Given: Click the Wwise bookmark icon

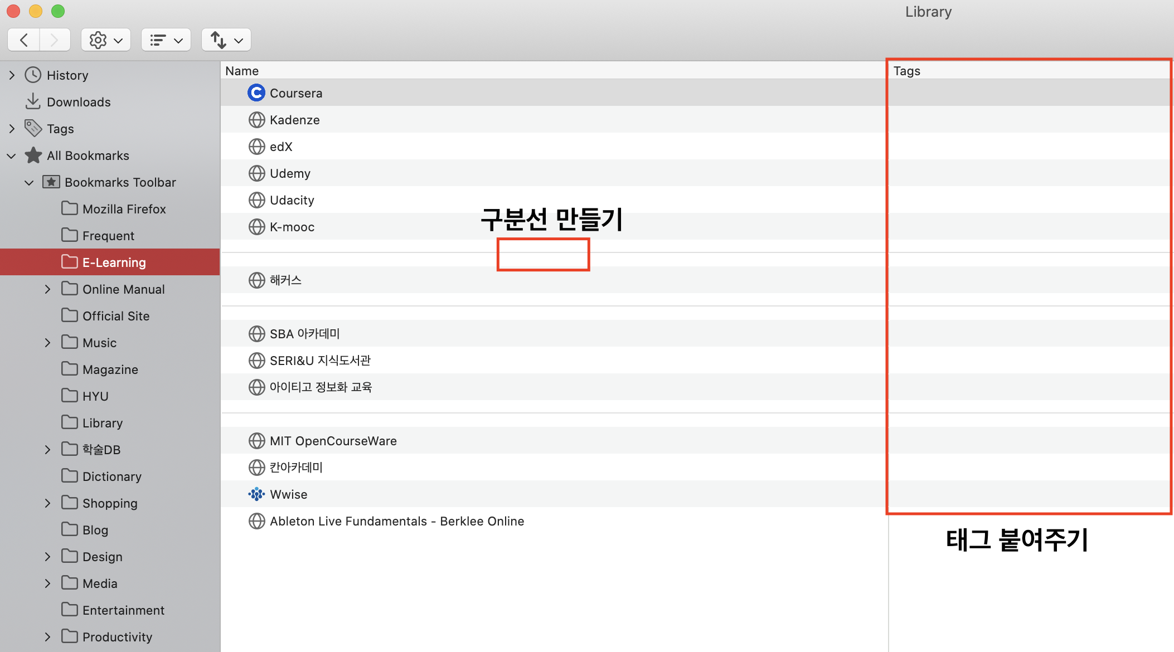Looking at the screenshot, I should 256,494.
